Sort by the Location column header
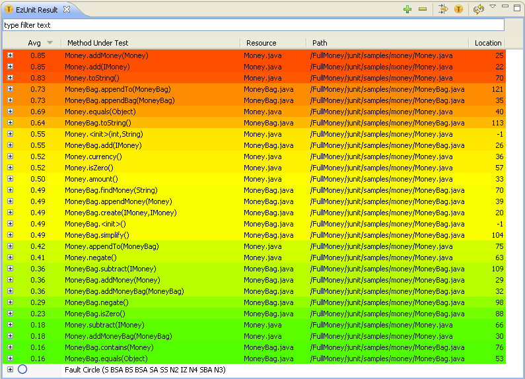 488,43
